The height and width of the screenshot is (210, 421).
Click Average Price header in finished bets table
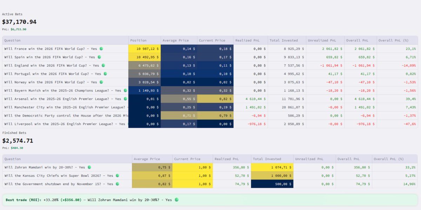[152, 159]
